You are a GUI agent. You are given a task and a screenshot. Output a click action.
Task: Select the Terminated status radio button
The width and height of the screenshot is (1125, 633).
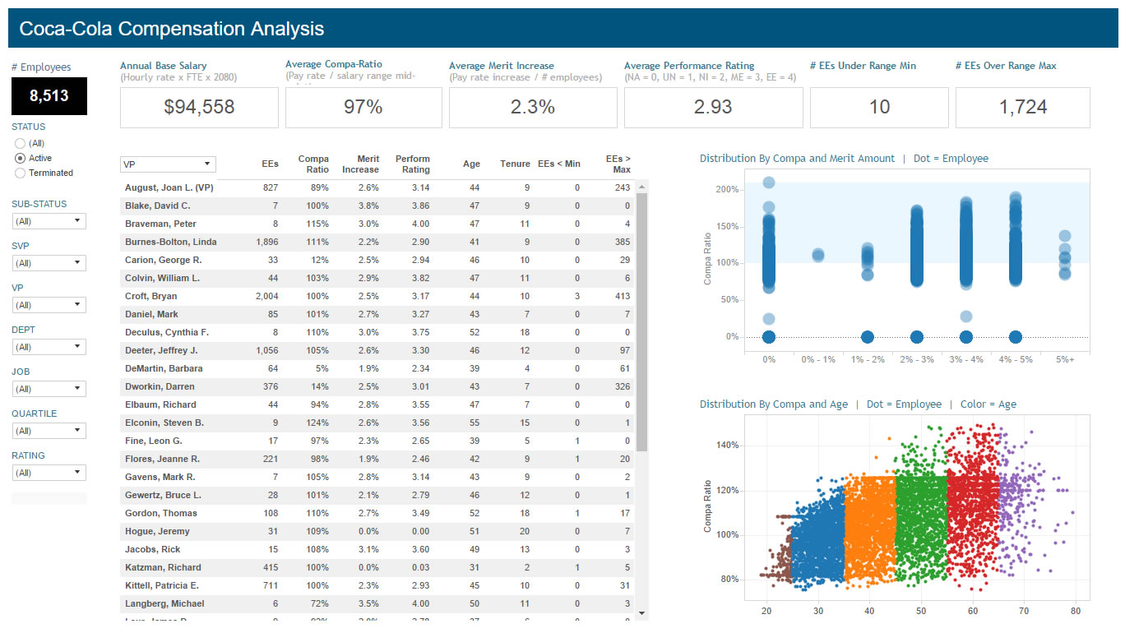pyautogui.click(x=20, y=173)
